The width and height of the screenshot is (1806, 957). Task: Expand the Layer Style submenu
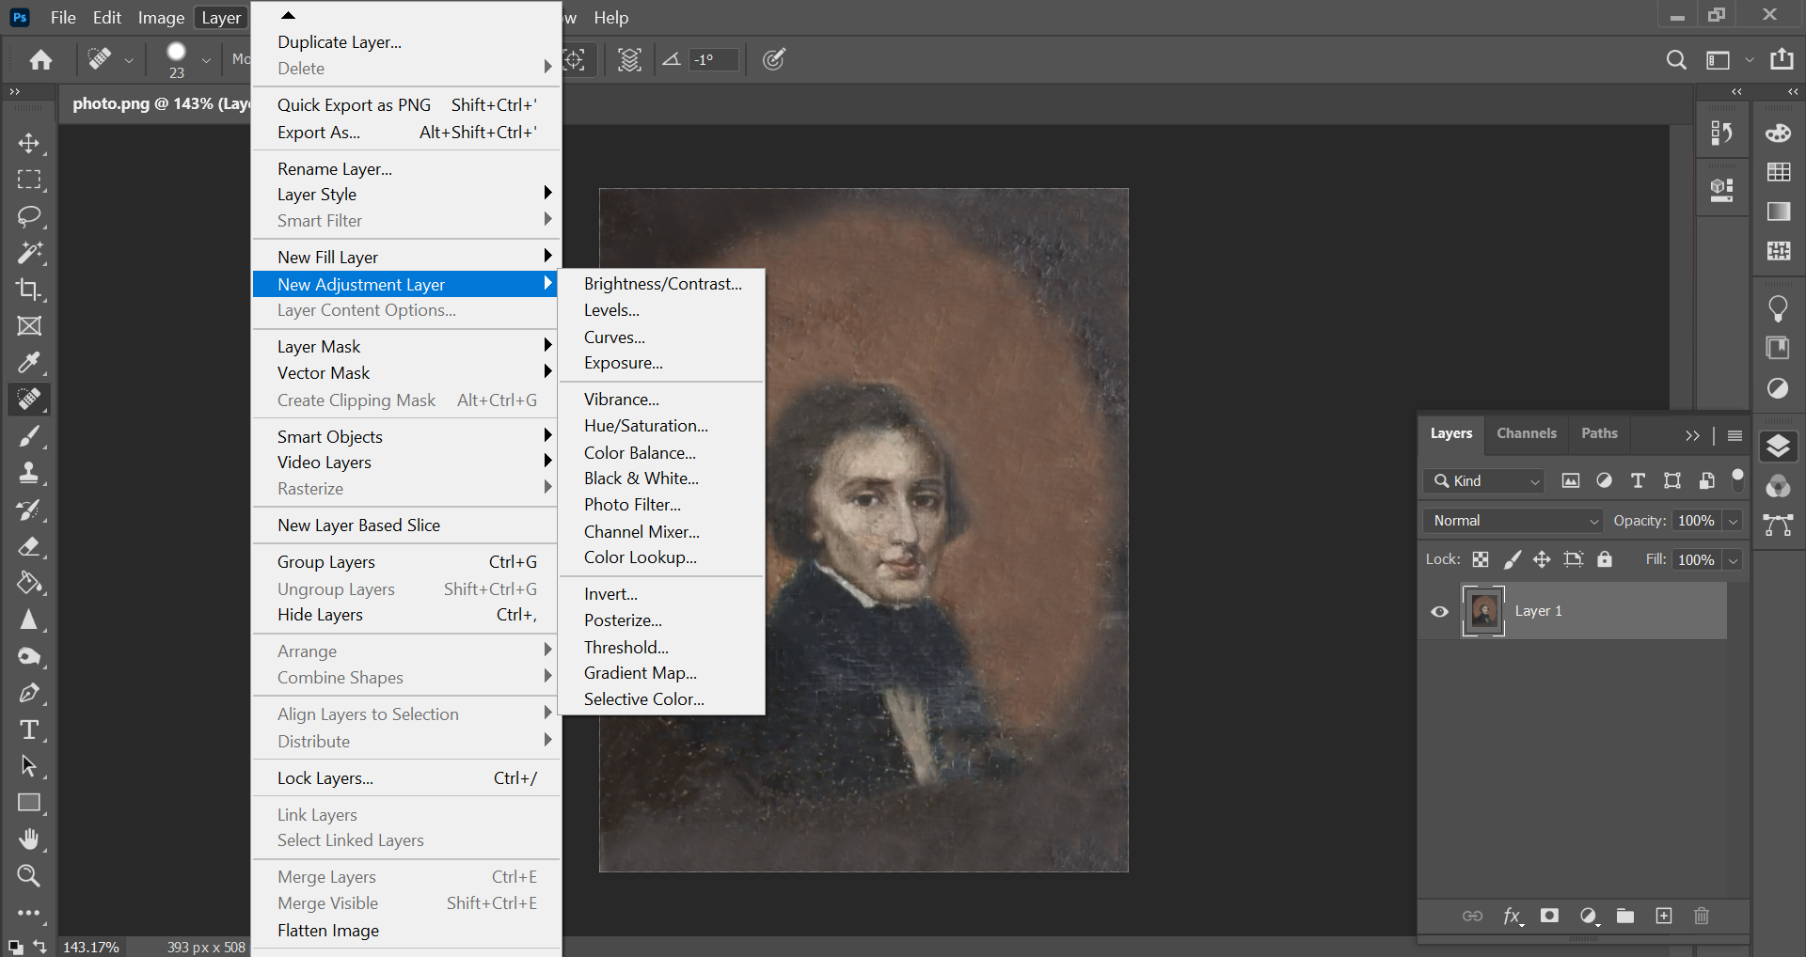[406, 195]
